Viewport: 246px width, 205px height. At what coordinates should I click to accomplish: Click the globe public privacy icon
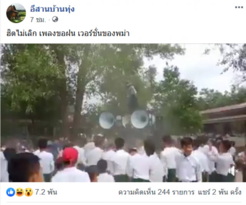click(x=55, y=20)
